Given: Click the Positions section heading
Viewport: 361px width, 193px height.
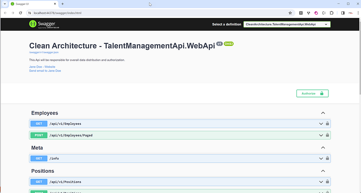Looking at the screenshot, I should (42, 171).
